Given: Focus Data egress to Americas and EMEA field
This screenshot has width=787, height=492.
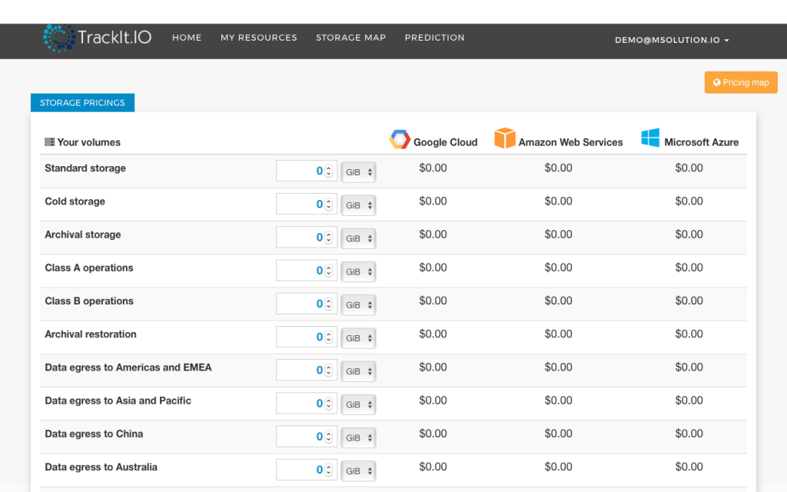Looking at the screenshot, I should pyautogui.click(x=306, y=370).
